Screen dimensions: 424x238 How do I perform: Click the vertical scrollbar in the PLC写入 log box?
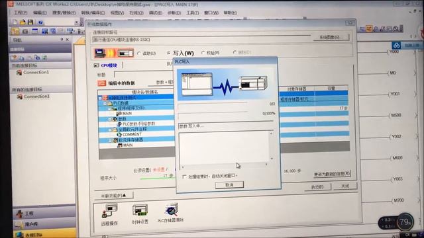click(x=271, y=146)
